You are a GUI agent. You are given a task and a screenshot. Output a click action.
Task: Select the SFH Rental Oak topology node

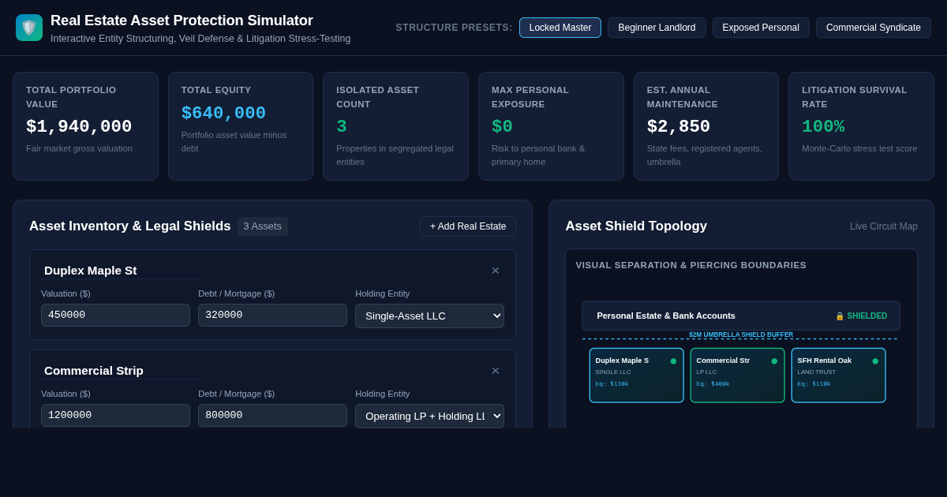(x=839, y=376)
